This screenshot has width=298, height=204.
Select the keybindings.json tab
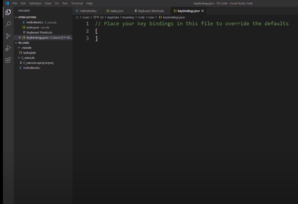[x=188, y=11]
